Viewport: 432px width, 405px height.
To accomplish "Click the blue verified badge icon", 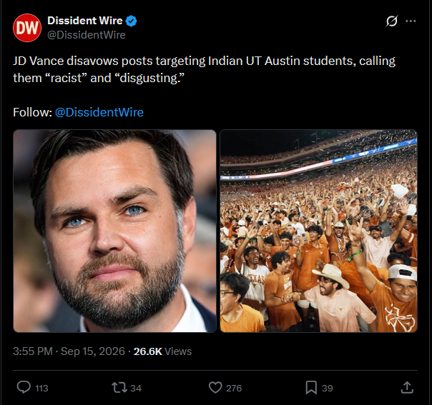I will pyautogui.click(x=131, y=21).
